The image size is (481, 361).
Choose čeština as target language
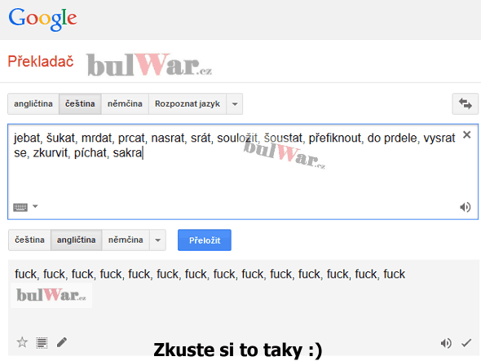(x=29, y=240)
